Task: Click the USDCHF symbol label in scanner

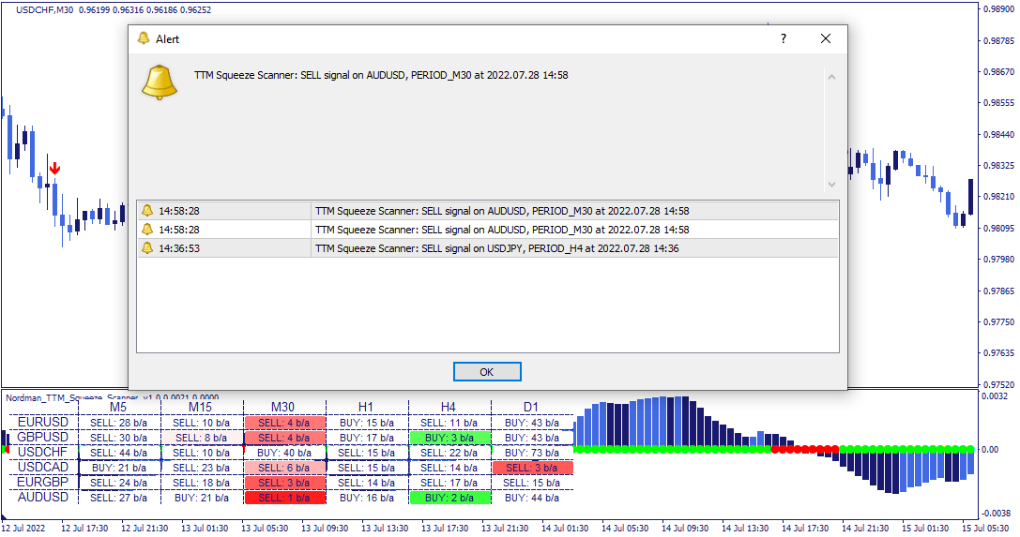Action: coord(42,452)
